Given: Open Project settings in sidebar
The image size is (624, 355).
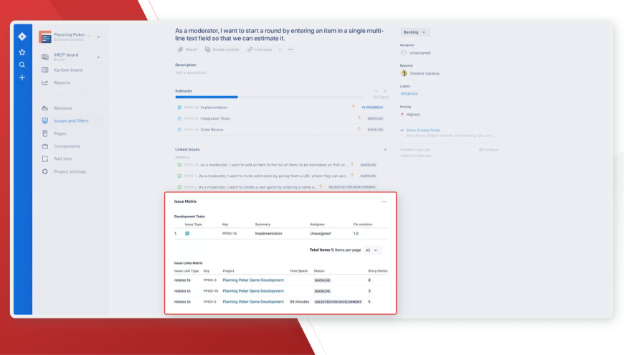Looking at the screenshot, I should [x=70, y=171].
